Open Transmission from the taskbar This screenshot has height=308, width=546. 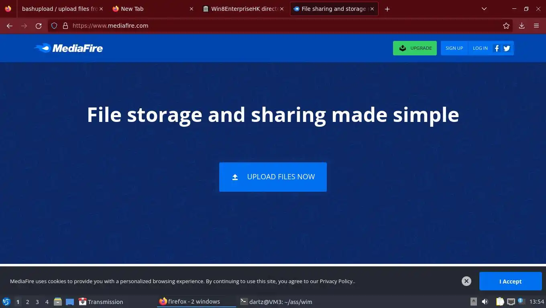101,302
